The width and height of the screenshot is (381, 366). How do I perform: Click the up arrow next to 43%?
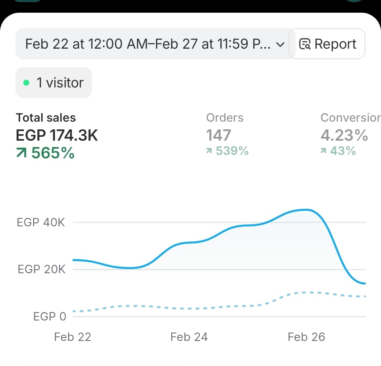pos(323,151)
